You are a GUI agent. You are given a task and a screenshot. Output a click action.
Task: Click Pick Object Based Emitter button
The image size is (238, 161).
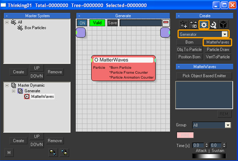click(x=204, y=76)
